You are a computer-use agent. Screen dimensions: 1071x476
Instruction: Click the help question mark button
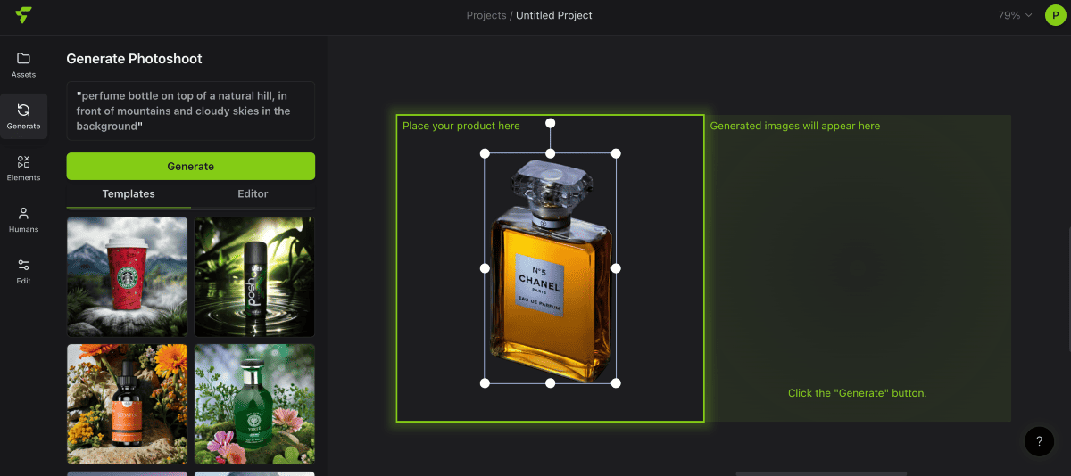[x=1039, y=441]
